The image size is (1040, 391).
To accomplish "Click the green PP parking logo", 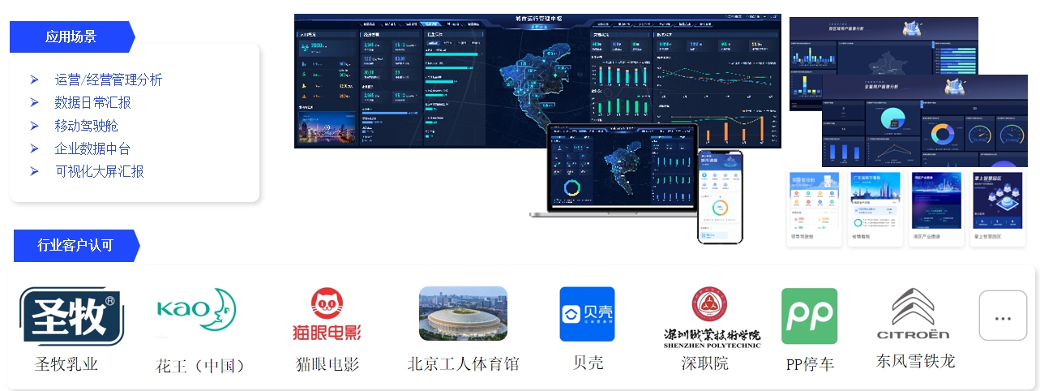I will coord(809,316).
